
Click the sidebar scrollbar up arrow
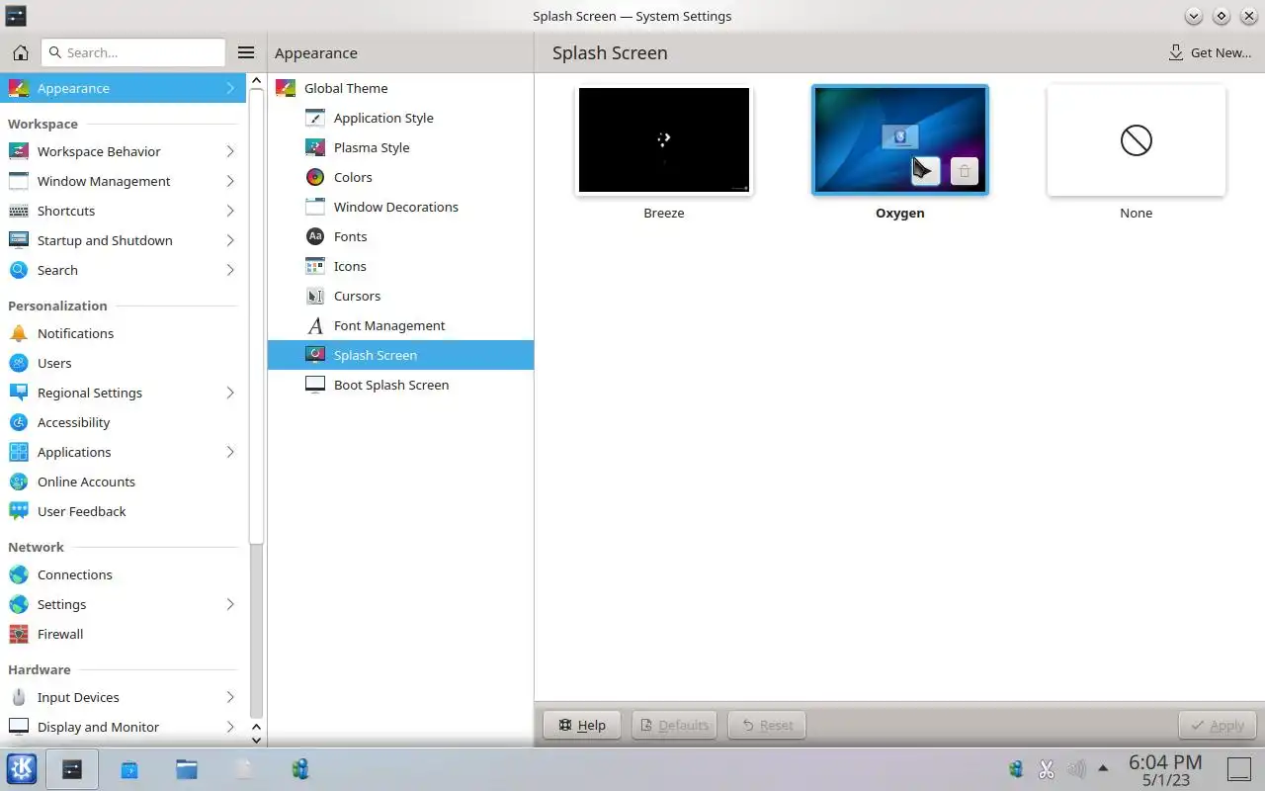pos(256,81)
